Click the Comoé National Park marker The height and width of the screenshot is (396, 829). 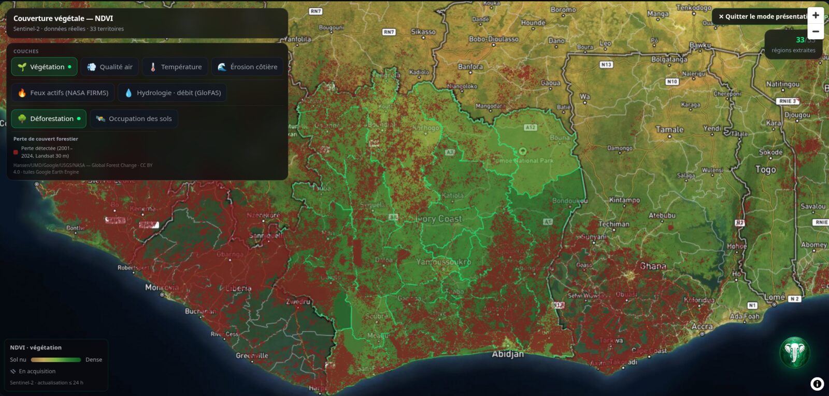tap(522, 151)
